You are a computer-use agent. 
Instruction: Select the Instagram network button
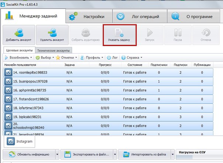coord(19,141)
